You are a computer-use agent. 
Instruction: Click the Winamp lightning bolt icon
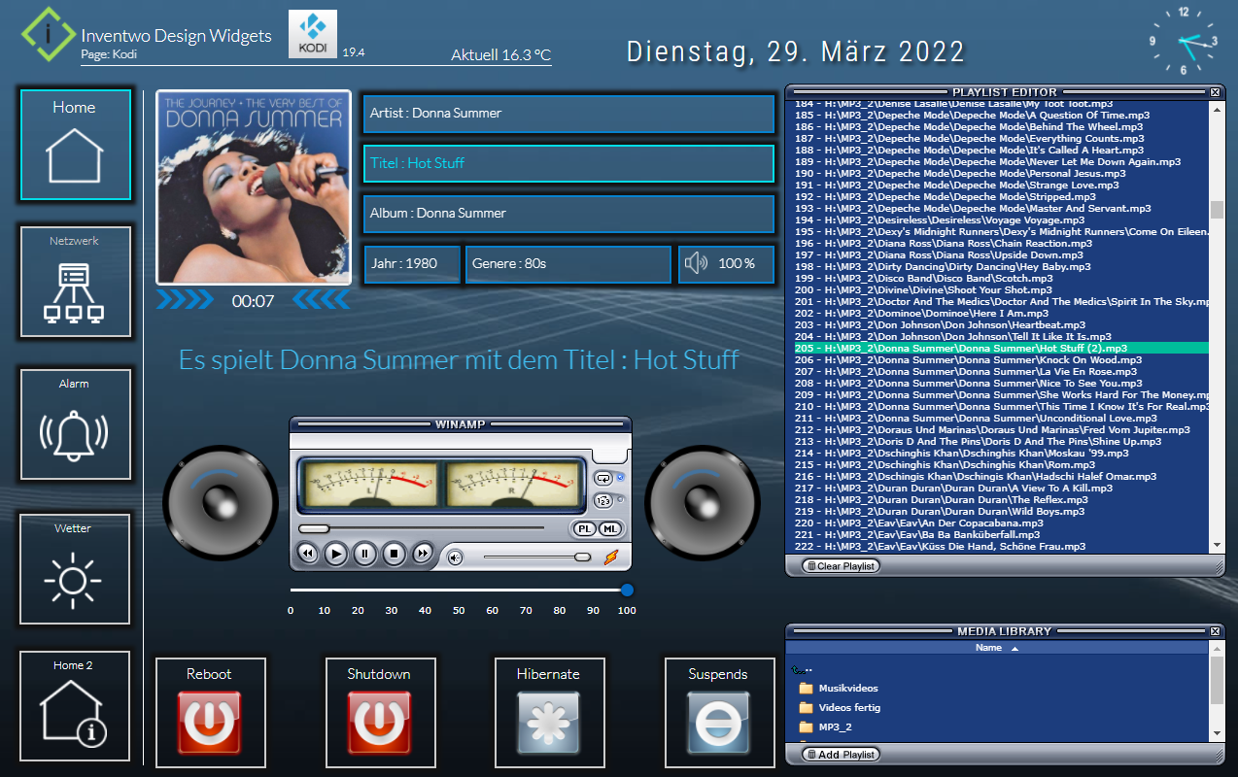tap(610, 557)
